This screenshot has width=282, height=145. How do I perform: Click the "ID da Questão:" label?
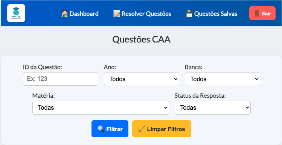43,67
